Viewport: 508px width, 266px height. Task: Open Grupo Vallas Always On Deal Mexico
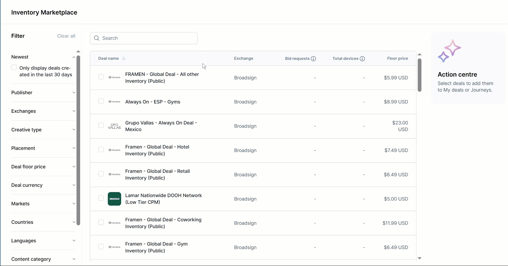tap(161, 126)
